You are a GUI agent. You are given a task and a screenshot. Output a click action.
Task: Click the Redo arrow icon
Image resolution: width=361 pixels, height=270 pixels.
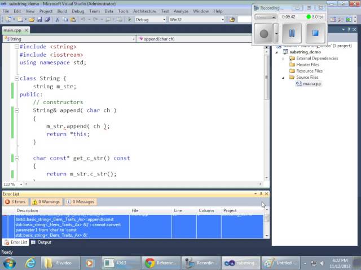pos(95,20)
